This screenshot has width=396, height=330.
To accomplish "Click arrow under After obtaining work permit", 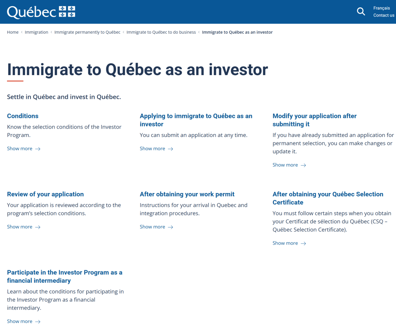I will [170, 227].
